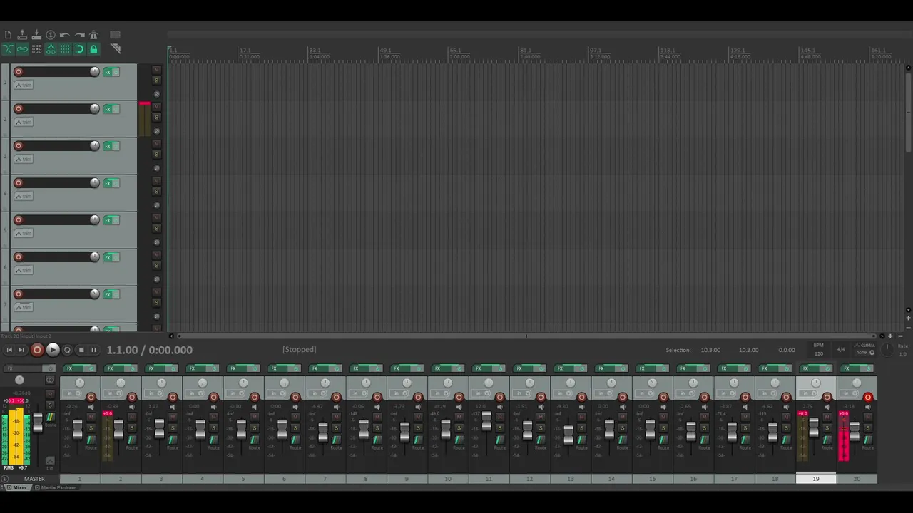Click the selection start 10.3.00 field
This screenshot has width=913, height=513.
[710, 350]
